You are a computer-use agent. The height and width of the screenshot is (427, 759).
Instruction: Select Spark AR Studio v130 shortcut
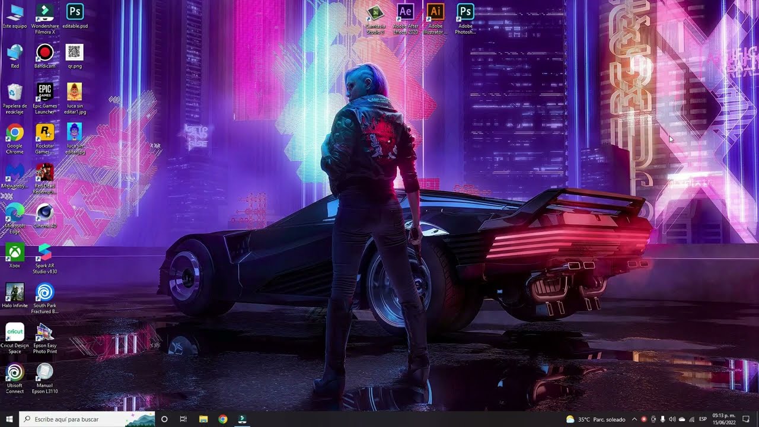point(45,259)
